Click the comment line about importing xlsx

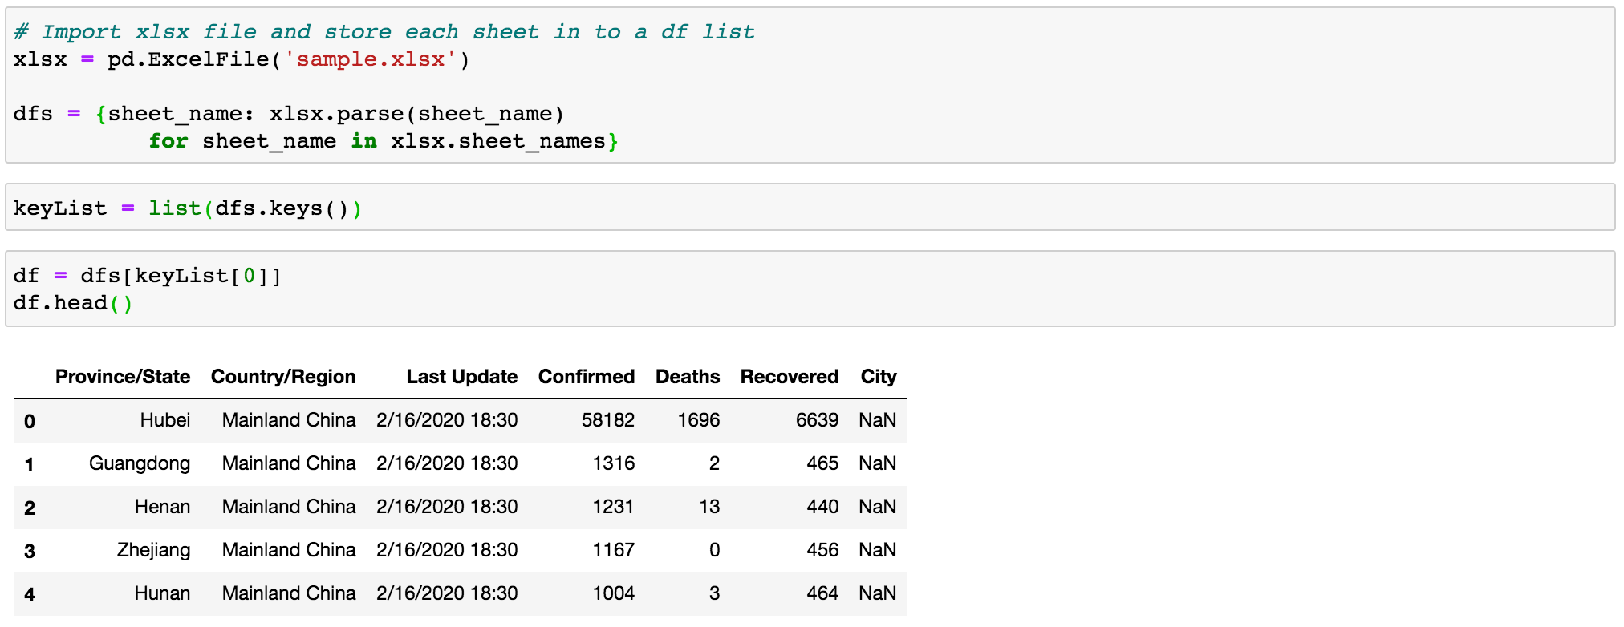(x=384, y=32)
